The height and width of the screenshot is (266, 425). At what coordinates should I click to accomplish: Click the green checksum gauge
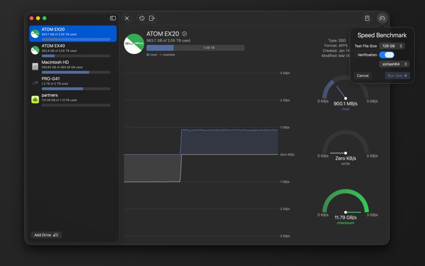pos(345,201)
